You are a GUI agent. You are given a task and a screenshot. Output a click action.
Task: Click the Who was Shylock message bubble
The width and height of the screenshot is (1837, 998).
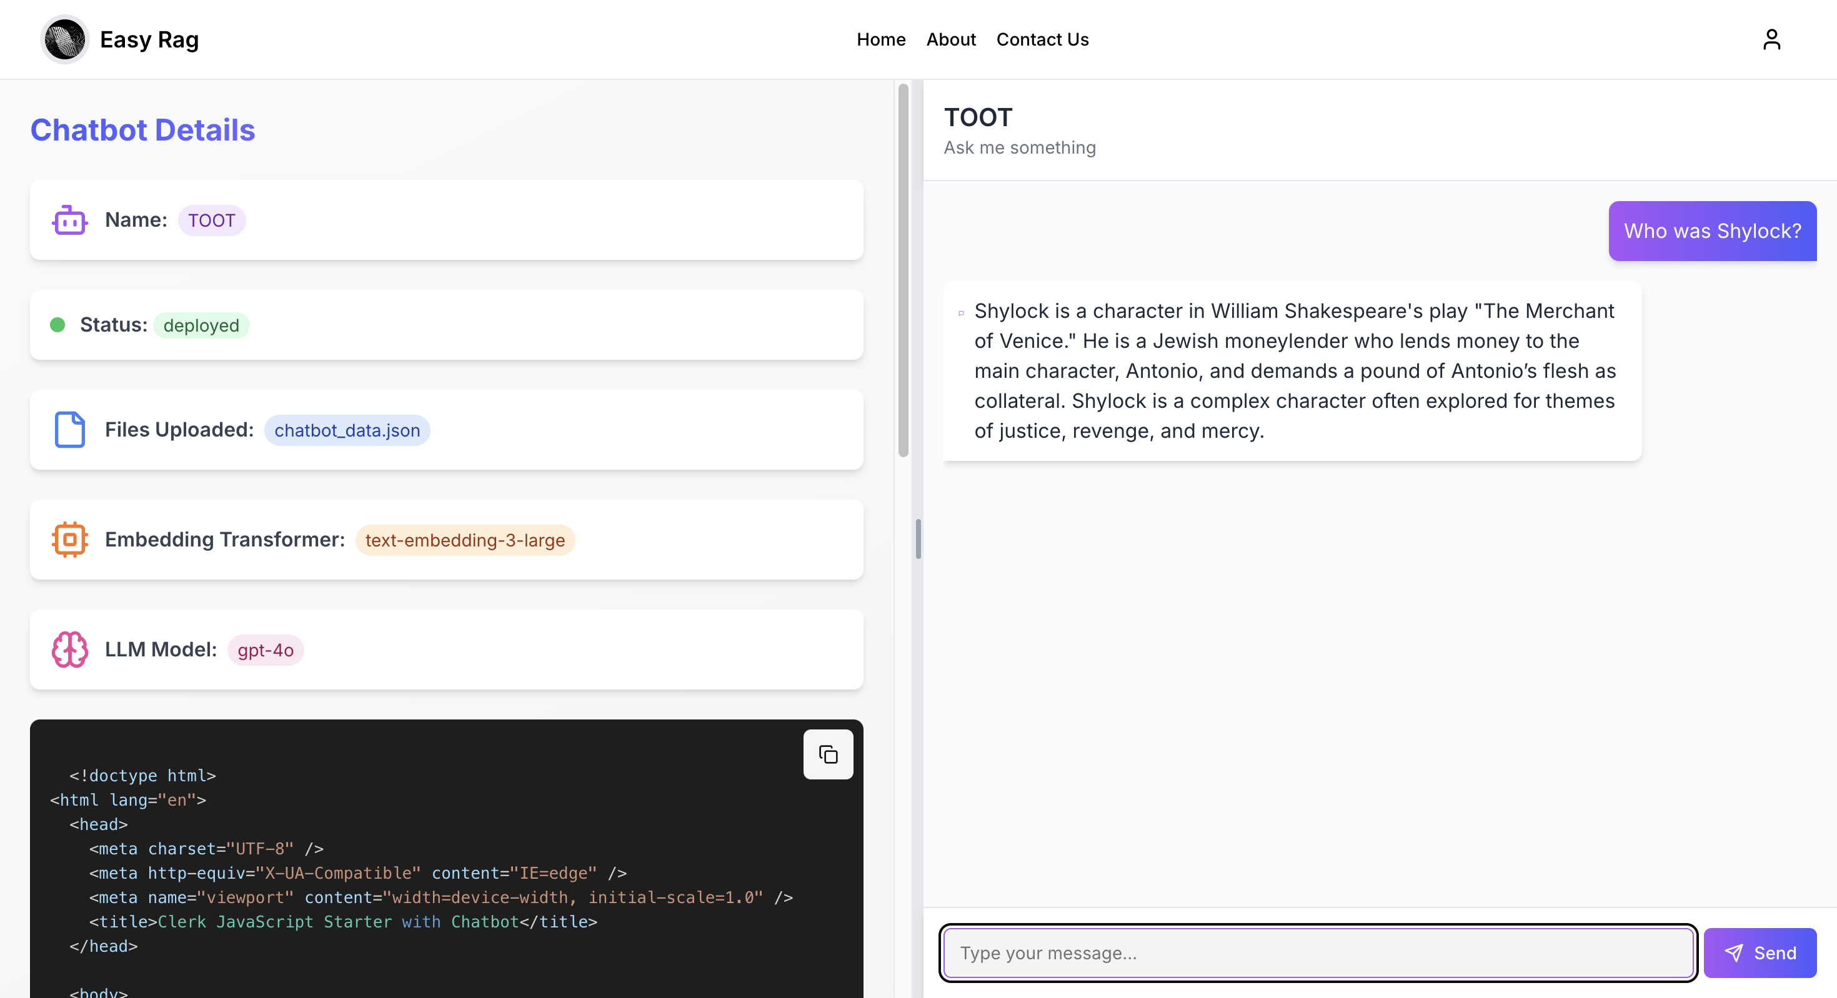[1711, 231]
